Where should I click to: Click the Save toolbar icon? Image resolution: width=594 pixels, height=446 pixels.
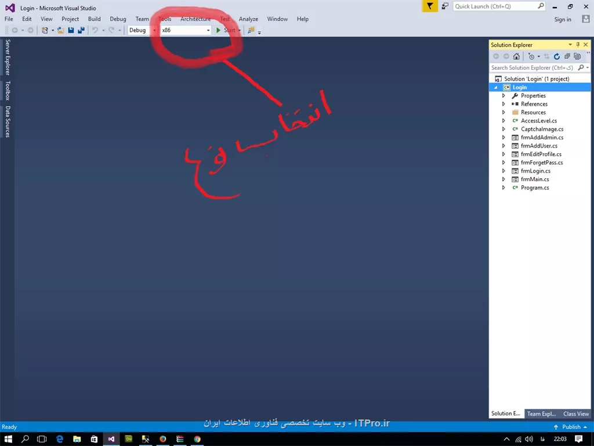tap(71, 30)
